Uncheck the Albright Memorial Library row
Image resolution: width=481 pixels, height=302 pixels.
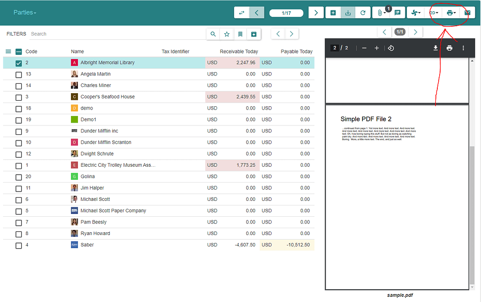click(18, 63)
